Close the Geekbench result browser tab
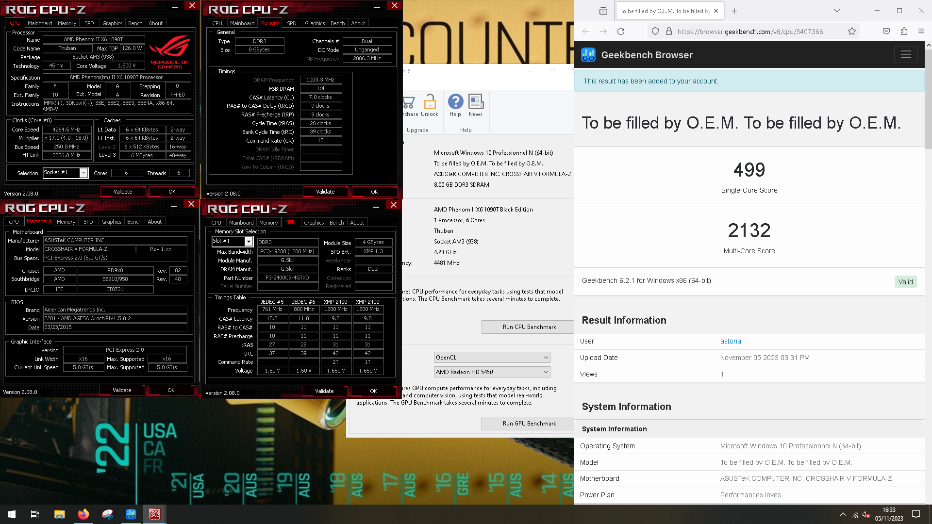932x524 pixels. click(716, 11)
